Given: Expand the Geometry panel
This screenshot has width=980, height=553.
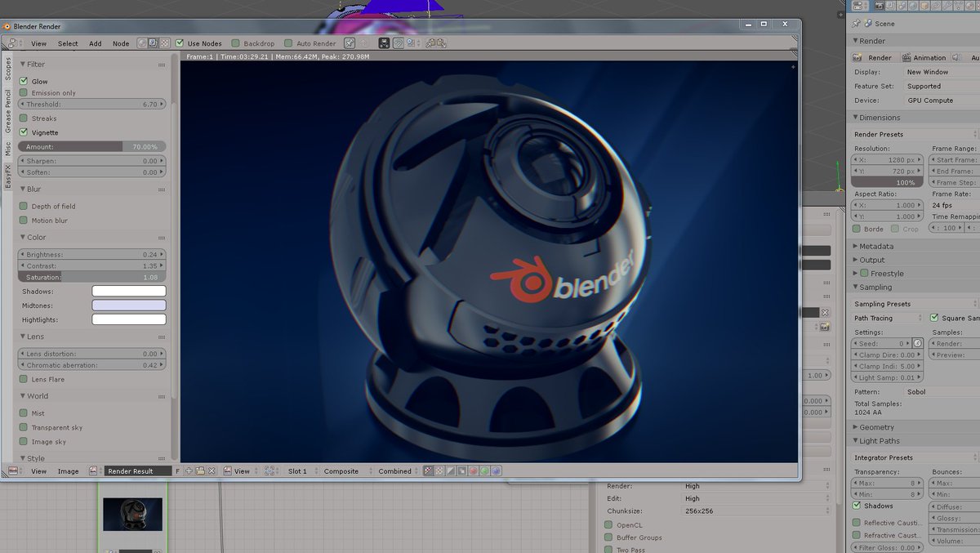Looking at the screenshot, I should pos(856,427).
